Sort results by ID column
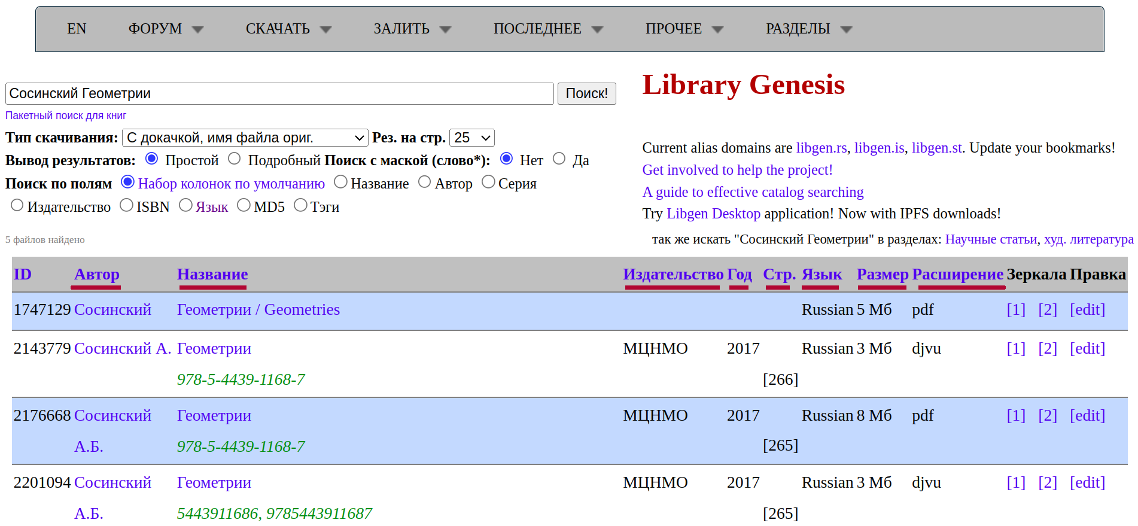1138x526 pixels. coord(23,274)
